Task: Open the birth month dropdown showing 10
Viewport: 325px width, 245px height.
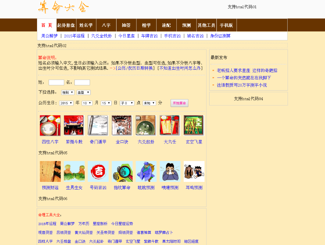Action: click(87, 103)
